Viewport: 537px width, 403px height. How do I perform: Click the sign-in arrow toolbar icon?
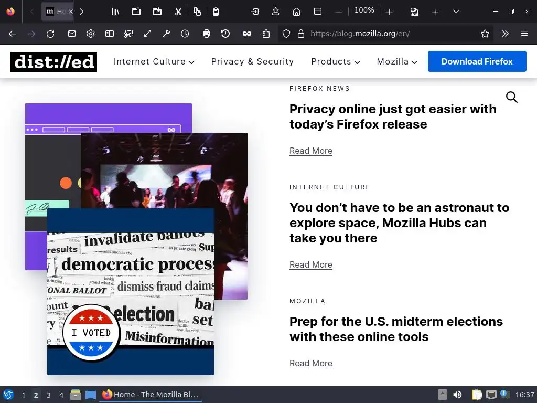255,12
